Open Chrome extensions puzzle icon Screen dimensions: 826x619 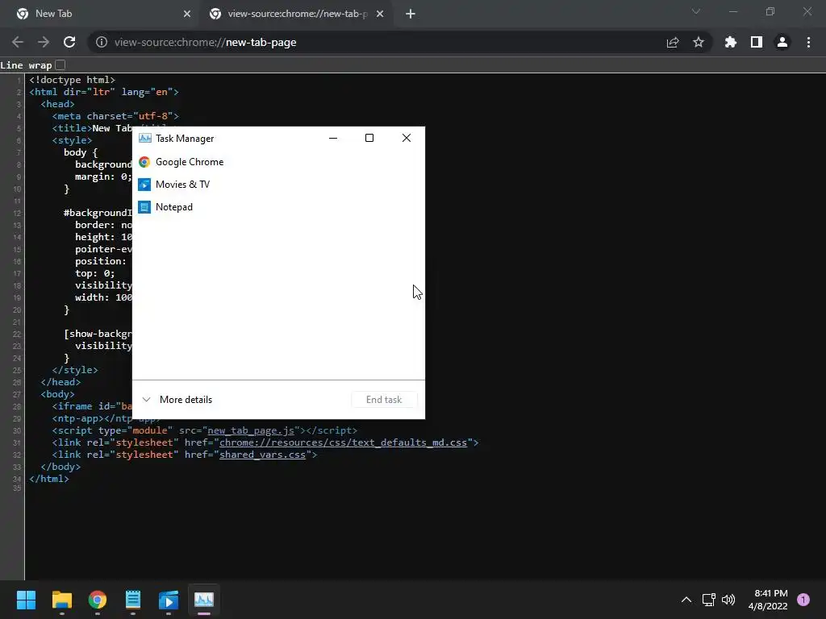(x=731, y=42)
